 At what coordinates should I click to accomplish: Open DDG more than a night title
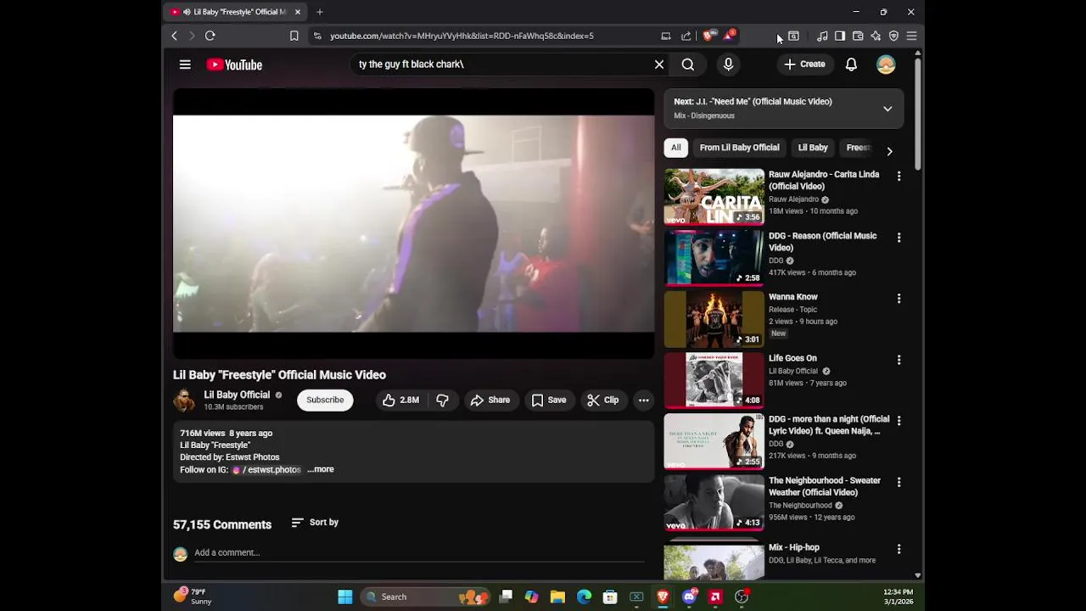tap(829, 425)
